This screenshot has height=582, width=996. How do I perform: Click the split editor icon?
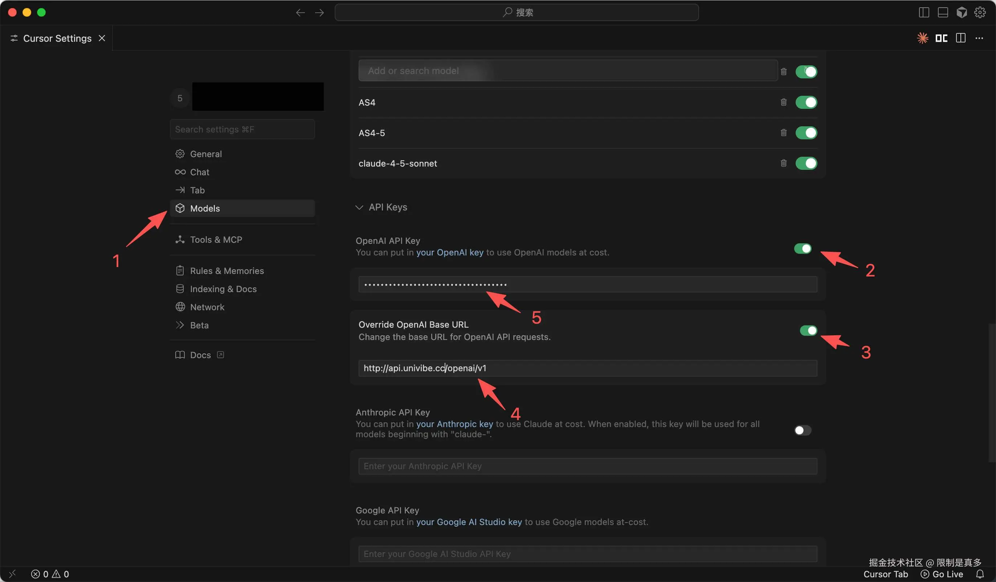(x=960, y=38)
